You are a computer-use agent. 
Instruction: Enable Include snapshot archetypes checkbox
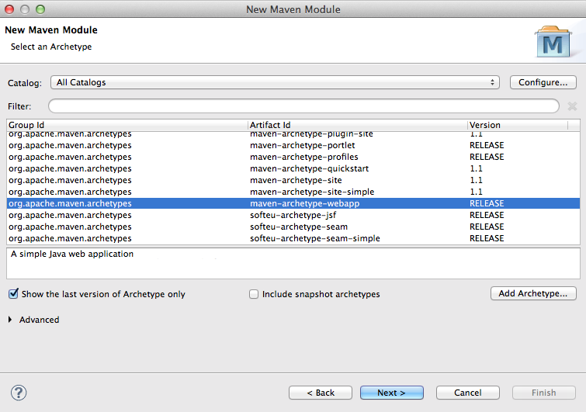(x=254, y=294)
